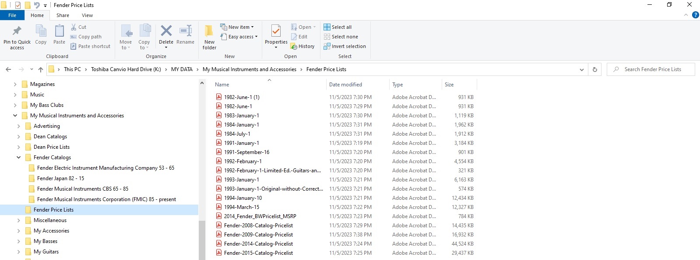Open the File menu tab

click(x=12, y=15)
